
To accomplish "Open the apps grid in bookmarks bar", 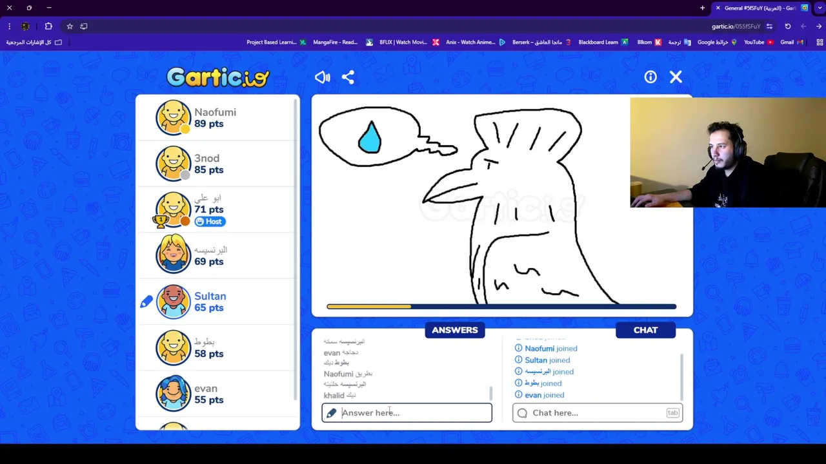I will coord(820,43).
